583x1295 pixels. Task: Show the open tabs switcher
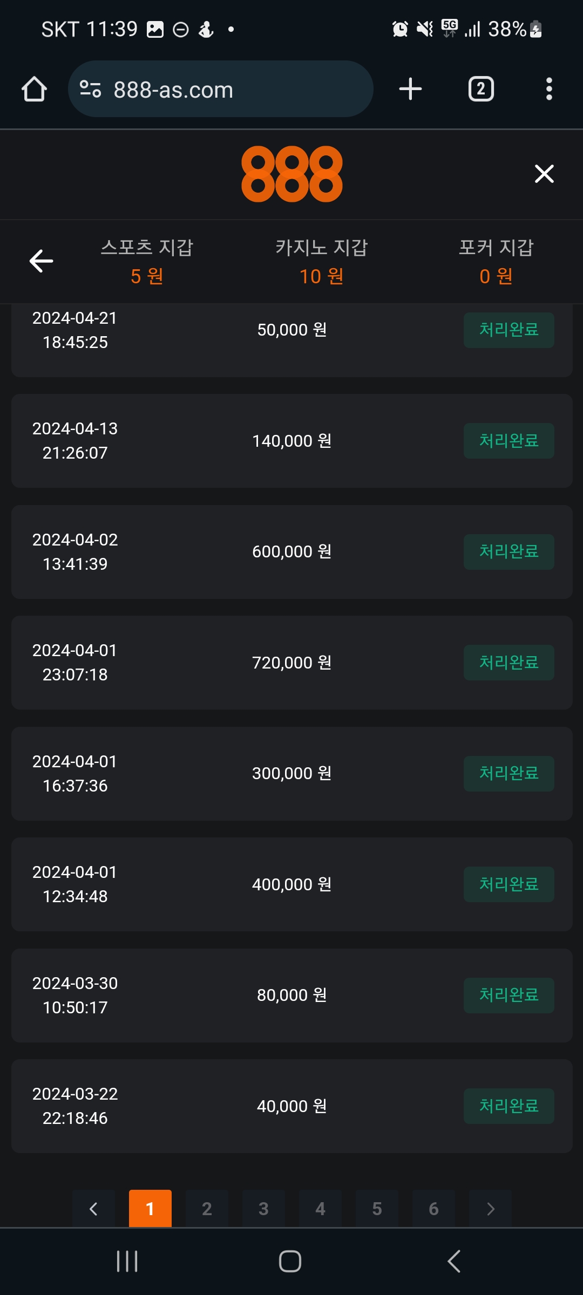click(480, 89)
